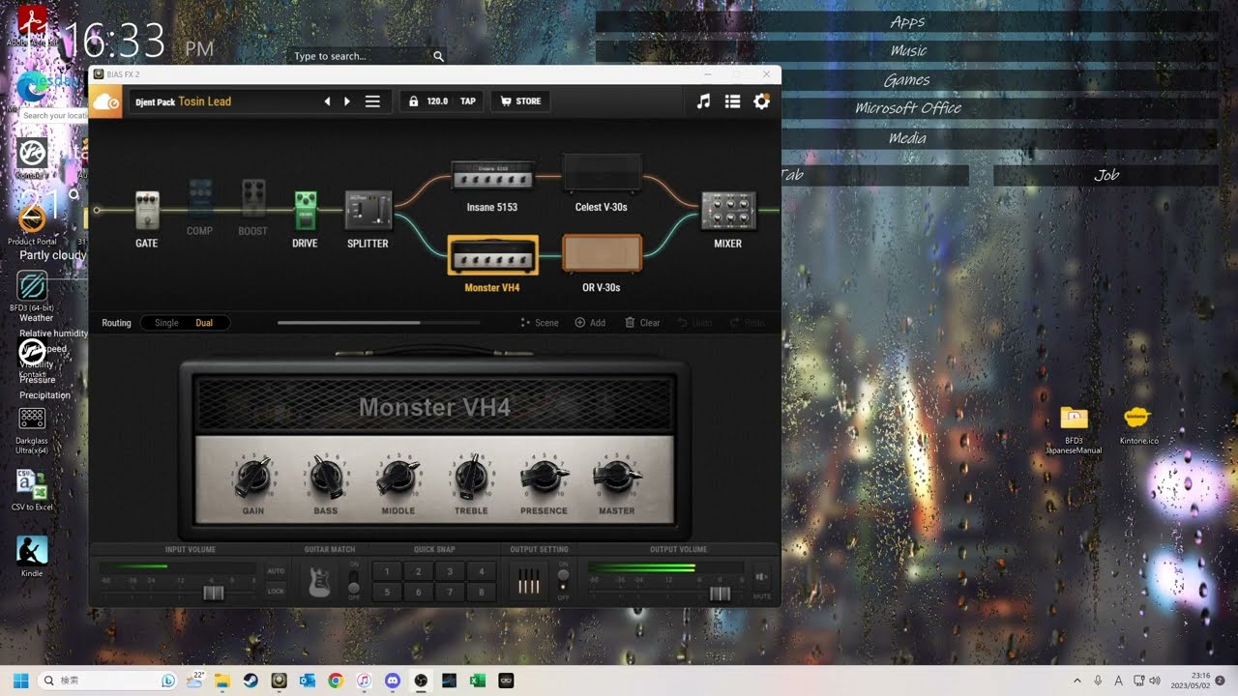Click the input volume fader handle
Screen dimensions: 1238x696
[214, 593]
